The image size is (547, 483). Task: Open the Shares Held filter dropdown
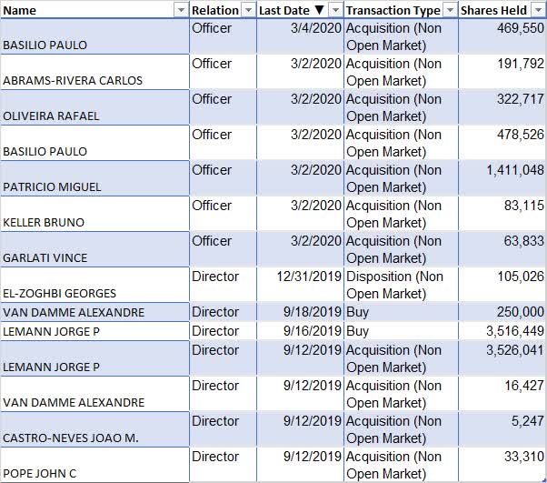pos(538,10)
